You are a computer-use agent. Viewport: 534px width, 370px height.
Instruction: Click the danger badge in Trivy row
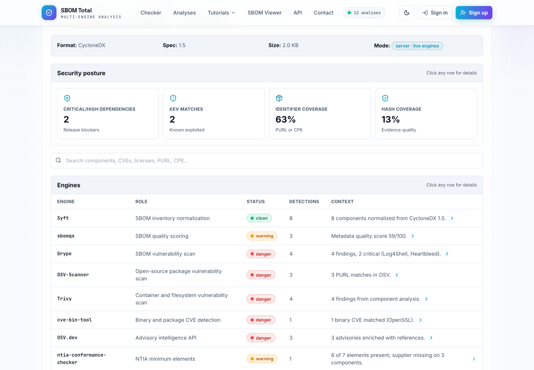click(261, 299)
